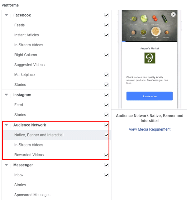Image resolution: width=187 pixels, height=203 pixels.
Task: Uncheck Messenger Inbox checkbox
Action: click(106, 175)
